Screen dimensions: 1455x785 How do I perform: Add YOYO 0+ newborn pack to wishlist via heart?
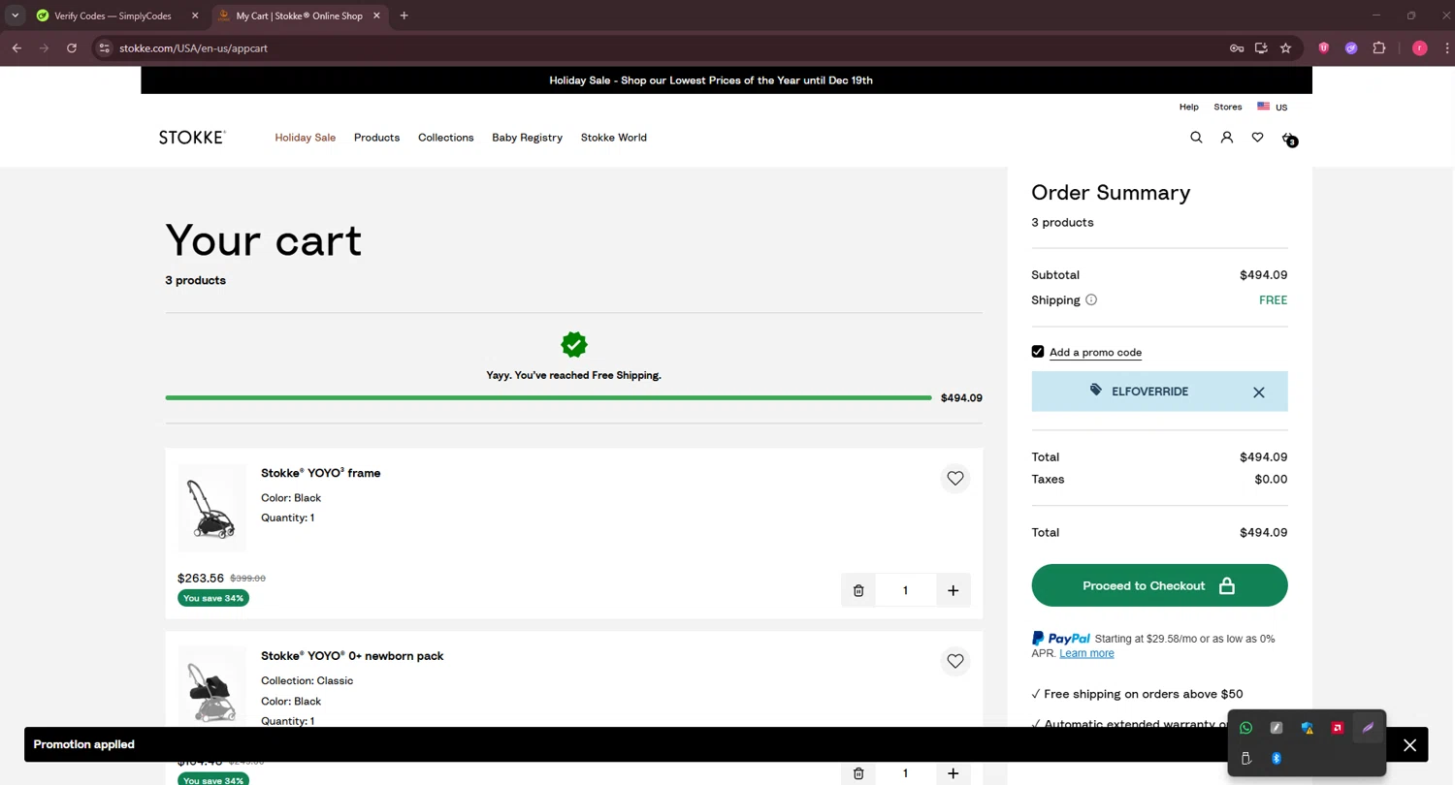point(955,662)
